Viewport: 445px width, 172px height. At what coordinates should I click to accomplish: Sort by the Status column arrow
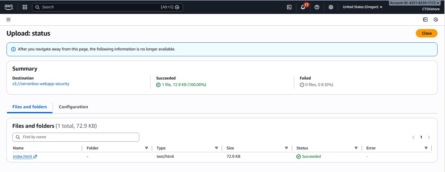[356, 148]
